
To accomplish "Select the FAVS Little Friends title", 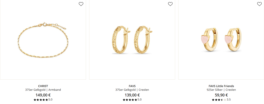I will 221,86.
